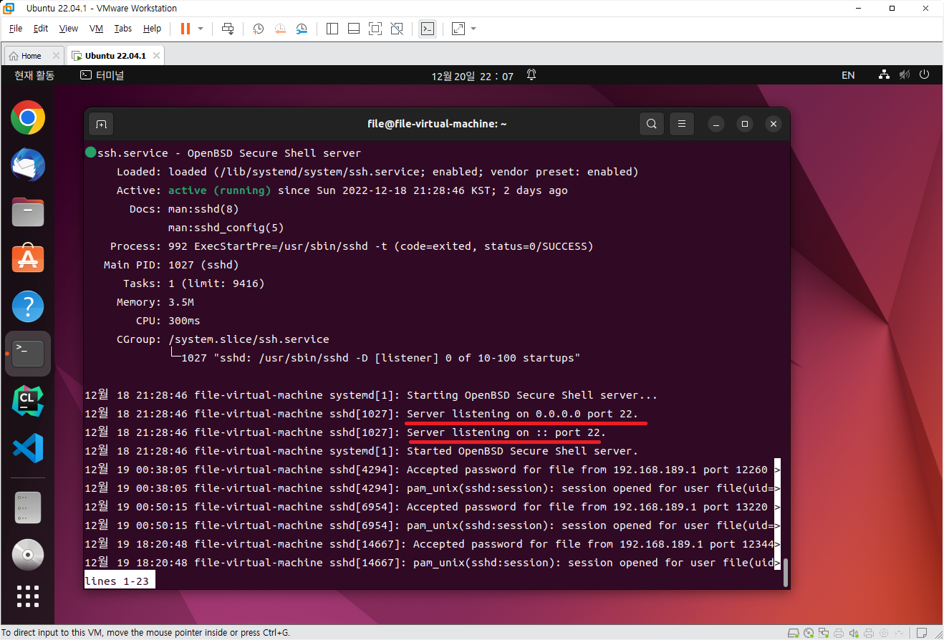944x640 pixels.
Task: Revert the VM to its previous snapshot
Action: pos(280,29)
